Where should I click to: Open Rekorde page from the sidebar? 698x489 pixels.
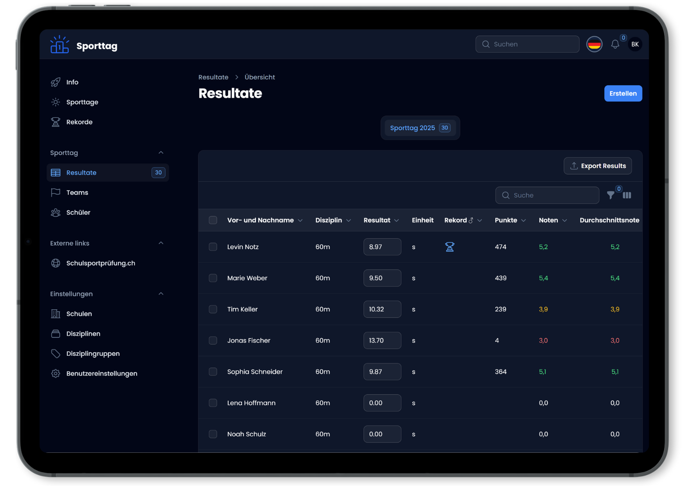coord(79,122)
